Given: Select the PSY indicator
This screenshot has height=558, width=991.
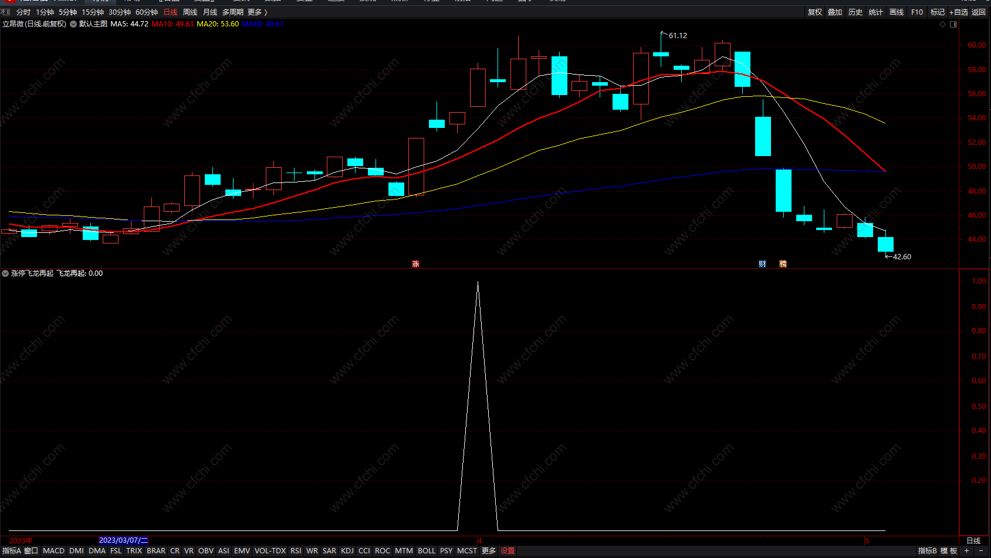Looking at the screenshot, I should click(x=447, y=551).
